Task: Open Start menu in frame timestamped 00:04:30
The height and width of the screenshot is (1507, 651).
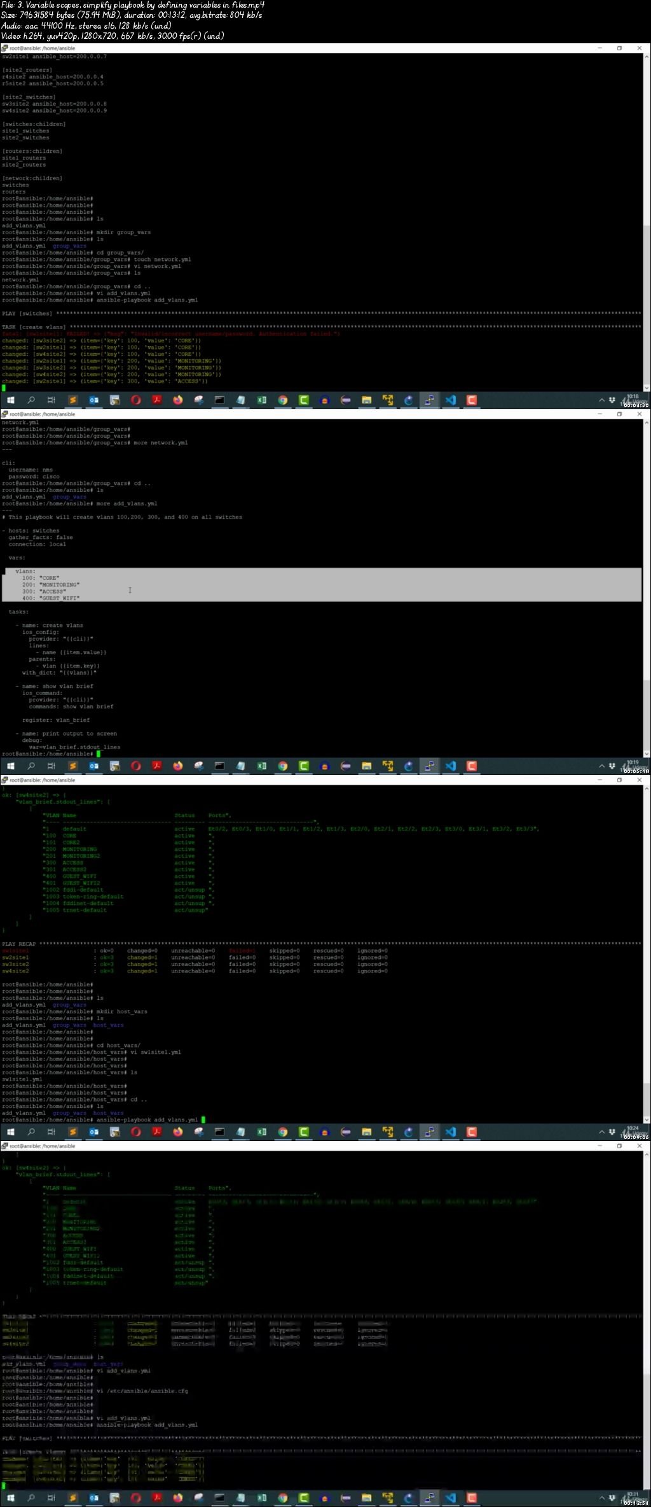Action: click(x=10, y=400)
